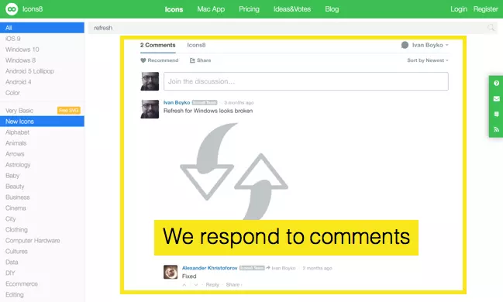Select Android 4 style filter
The image size is (503, 302).
[x=19, y=82]
